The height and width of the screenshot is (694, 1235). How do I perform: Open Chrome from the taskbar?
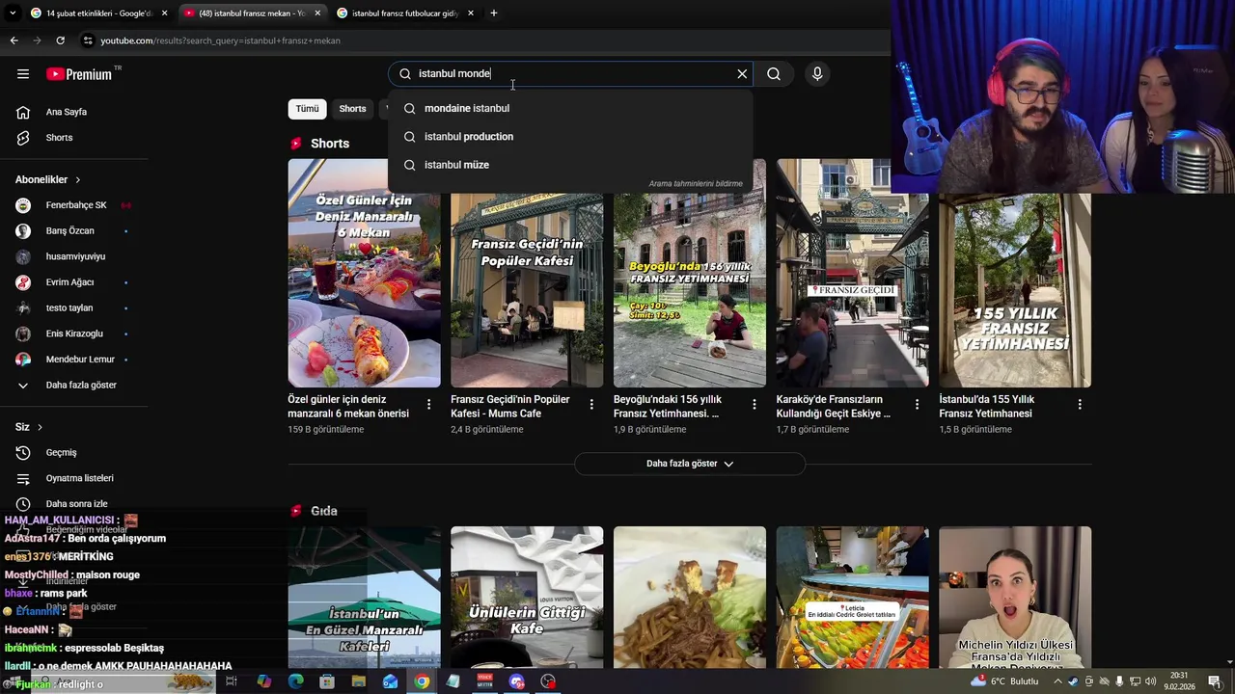click(422, 681)
